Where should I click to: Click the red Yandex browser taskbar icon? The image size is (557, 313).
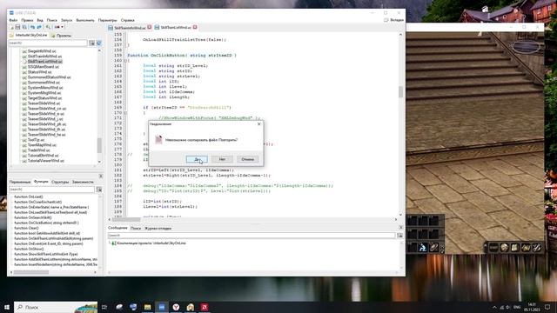[x=176, y=307]
